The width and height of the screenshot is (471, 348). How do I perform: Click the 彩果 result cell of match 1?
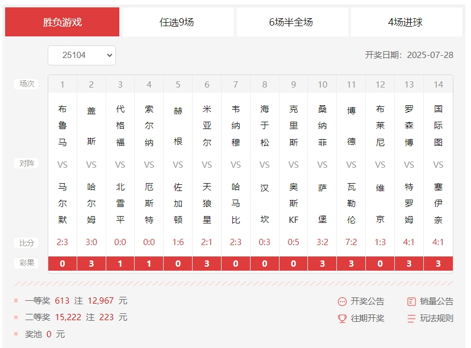(x=62, y=264)
